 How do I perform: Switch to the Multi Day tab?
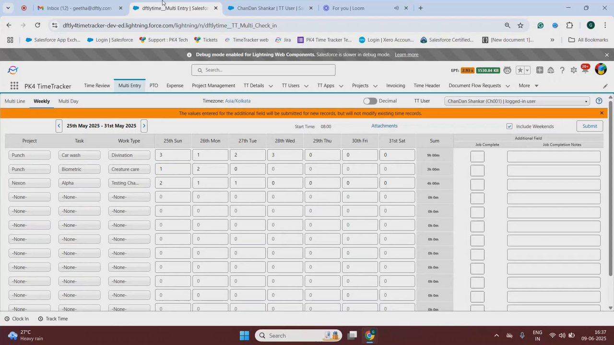tap(68, 101)
